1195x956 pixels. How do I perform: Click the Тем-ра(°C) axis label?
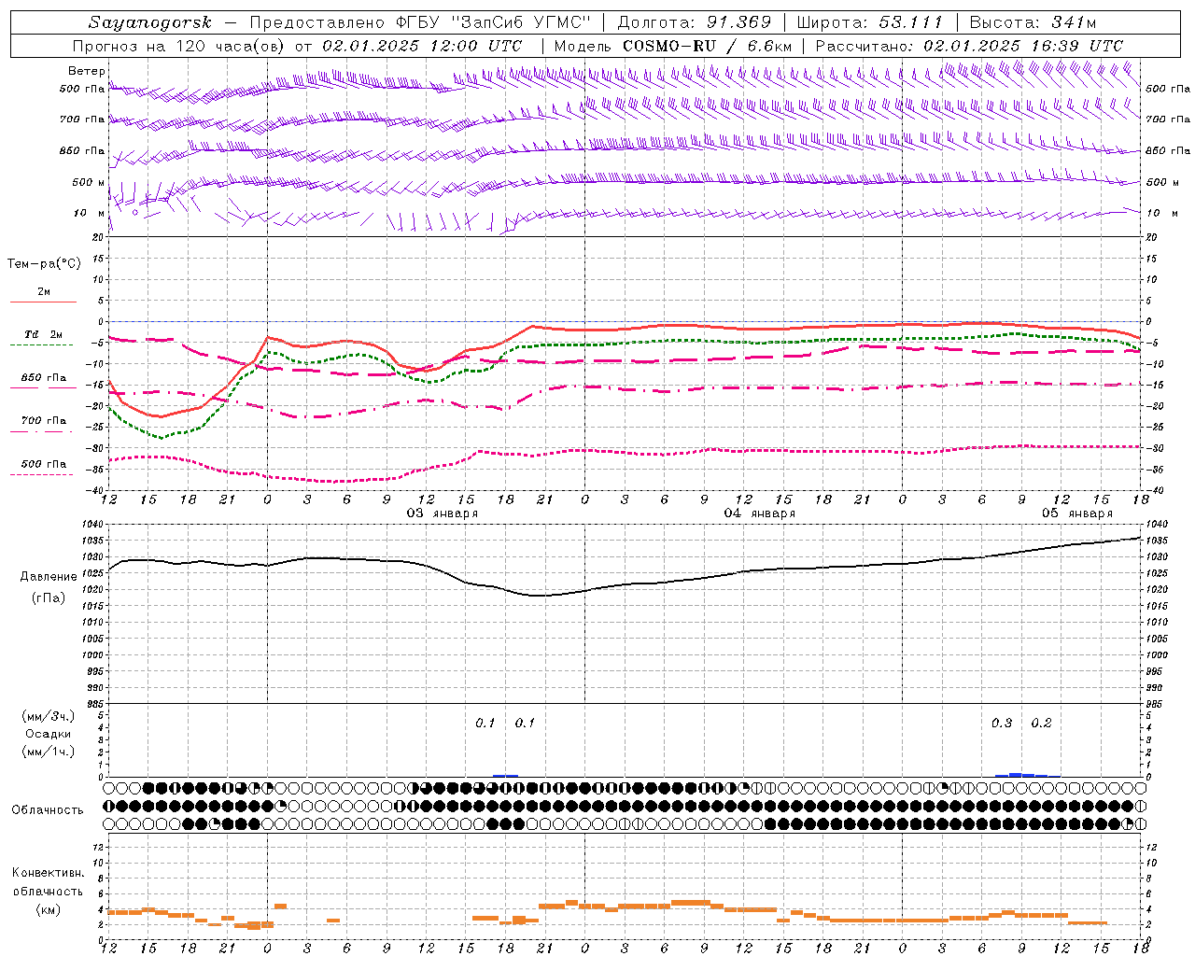[x=44, y=264]
